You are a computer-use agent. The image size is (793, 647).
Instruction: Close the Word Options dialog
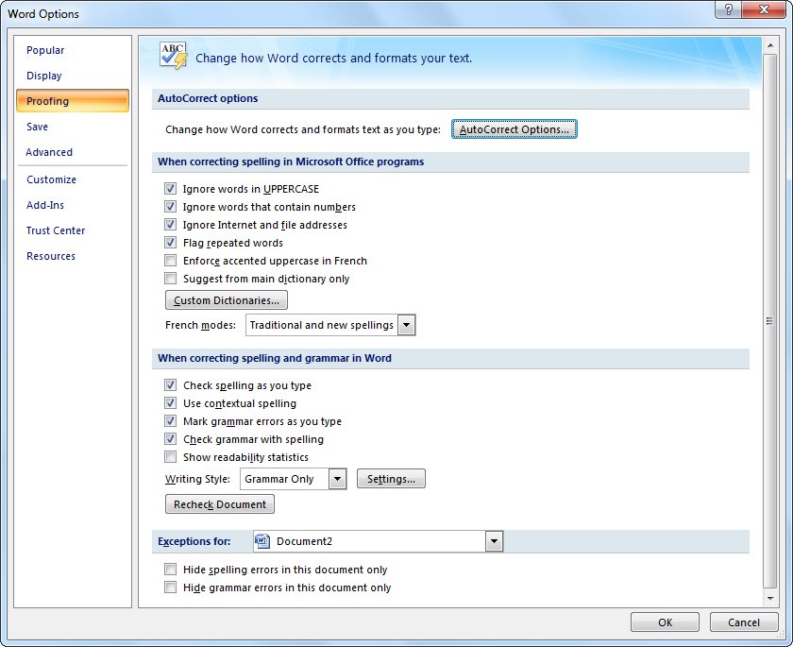tap(764, 9)
